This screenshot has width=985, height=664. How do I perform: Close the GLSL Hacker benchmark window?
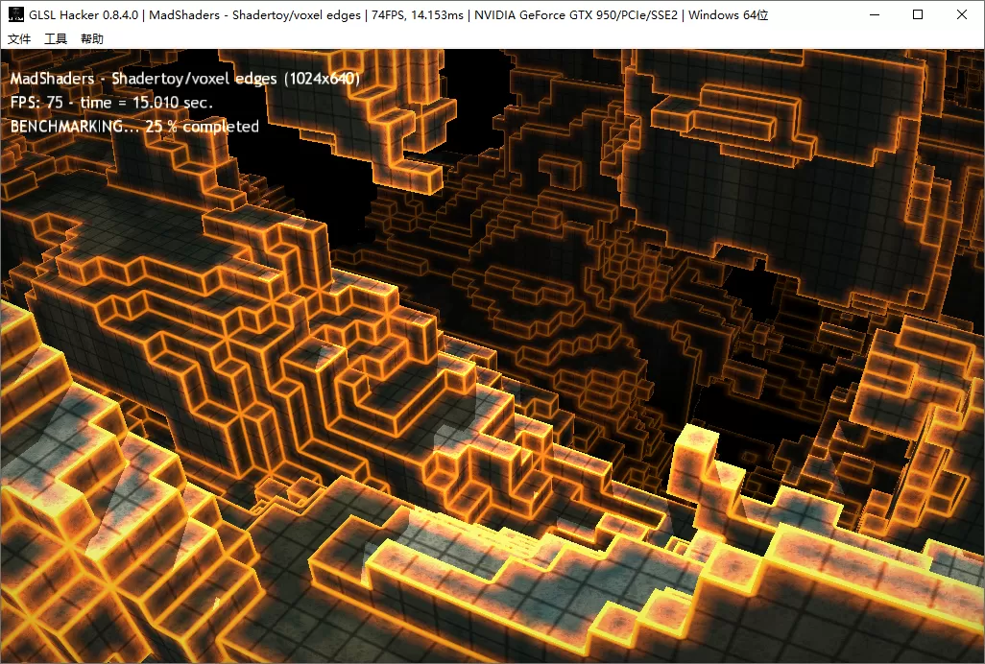pyautogui.click(x=962, y=14)
